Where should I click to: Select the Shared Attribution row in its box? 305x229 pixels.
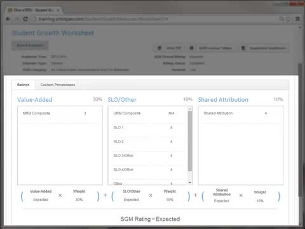tap(241, 113)
